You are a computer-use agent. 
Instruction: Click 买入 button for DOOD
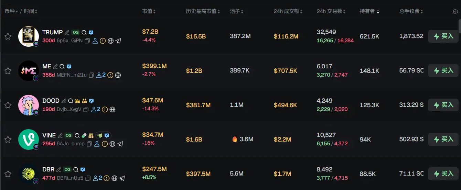[x=443, y=105]
